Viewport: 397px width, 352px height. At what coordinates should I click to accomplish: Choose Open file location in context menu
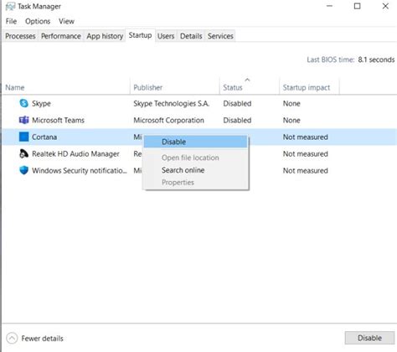pyautogui.click(x=195, y=158)
